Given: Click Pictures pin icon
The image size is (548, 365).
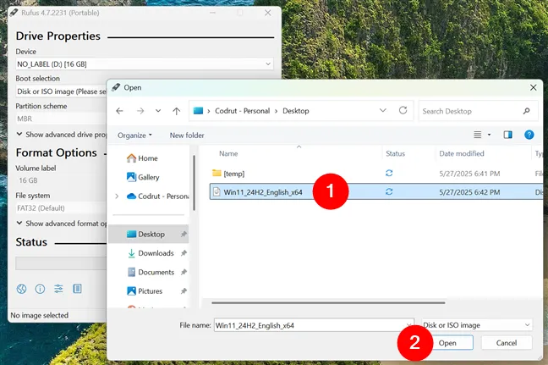Looking at the screenshot, I should coord(184,290).
